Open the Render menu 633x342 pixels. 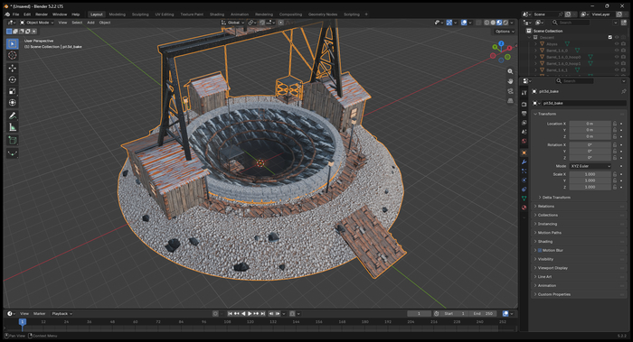coord(42,14)
